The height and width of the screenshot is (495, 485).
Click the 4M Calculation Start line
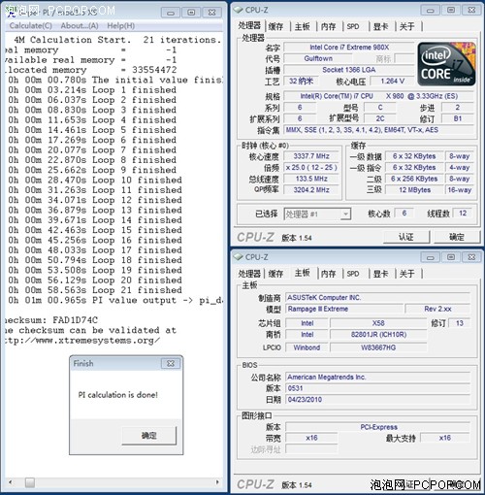click(117, 40)
